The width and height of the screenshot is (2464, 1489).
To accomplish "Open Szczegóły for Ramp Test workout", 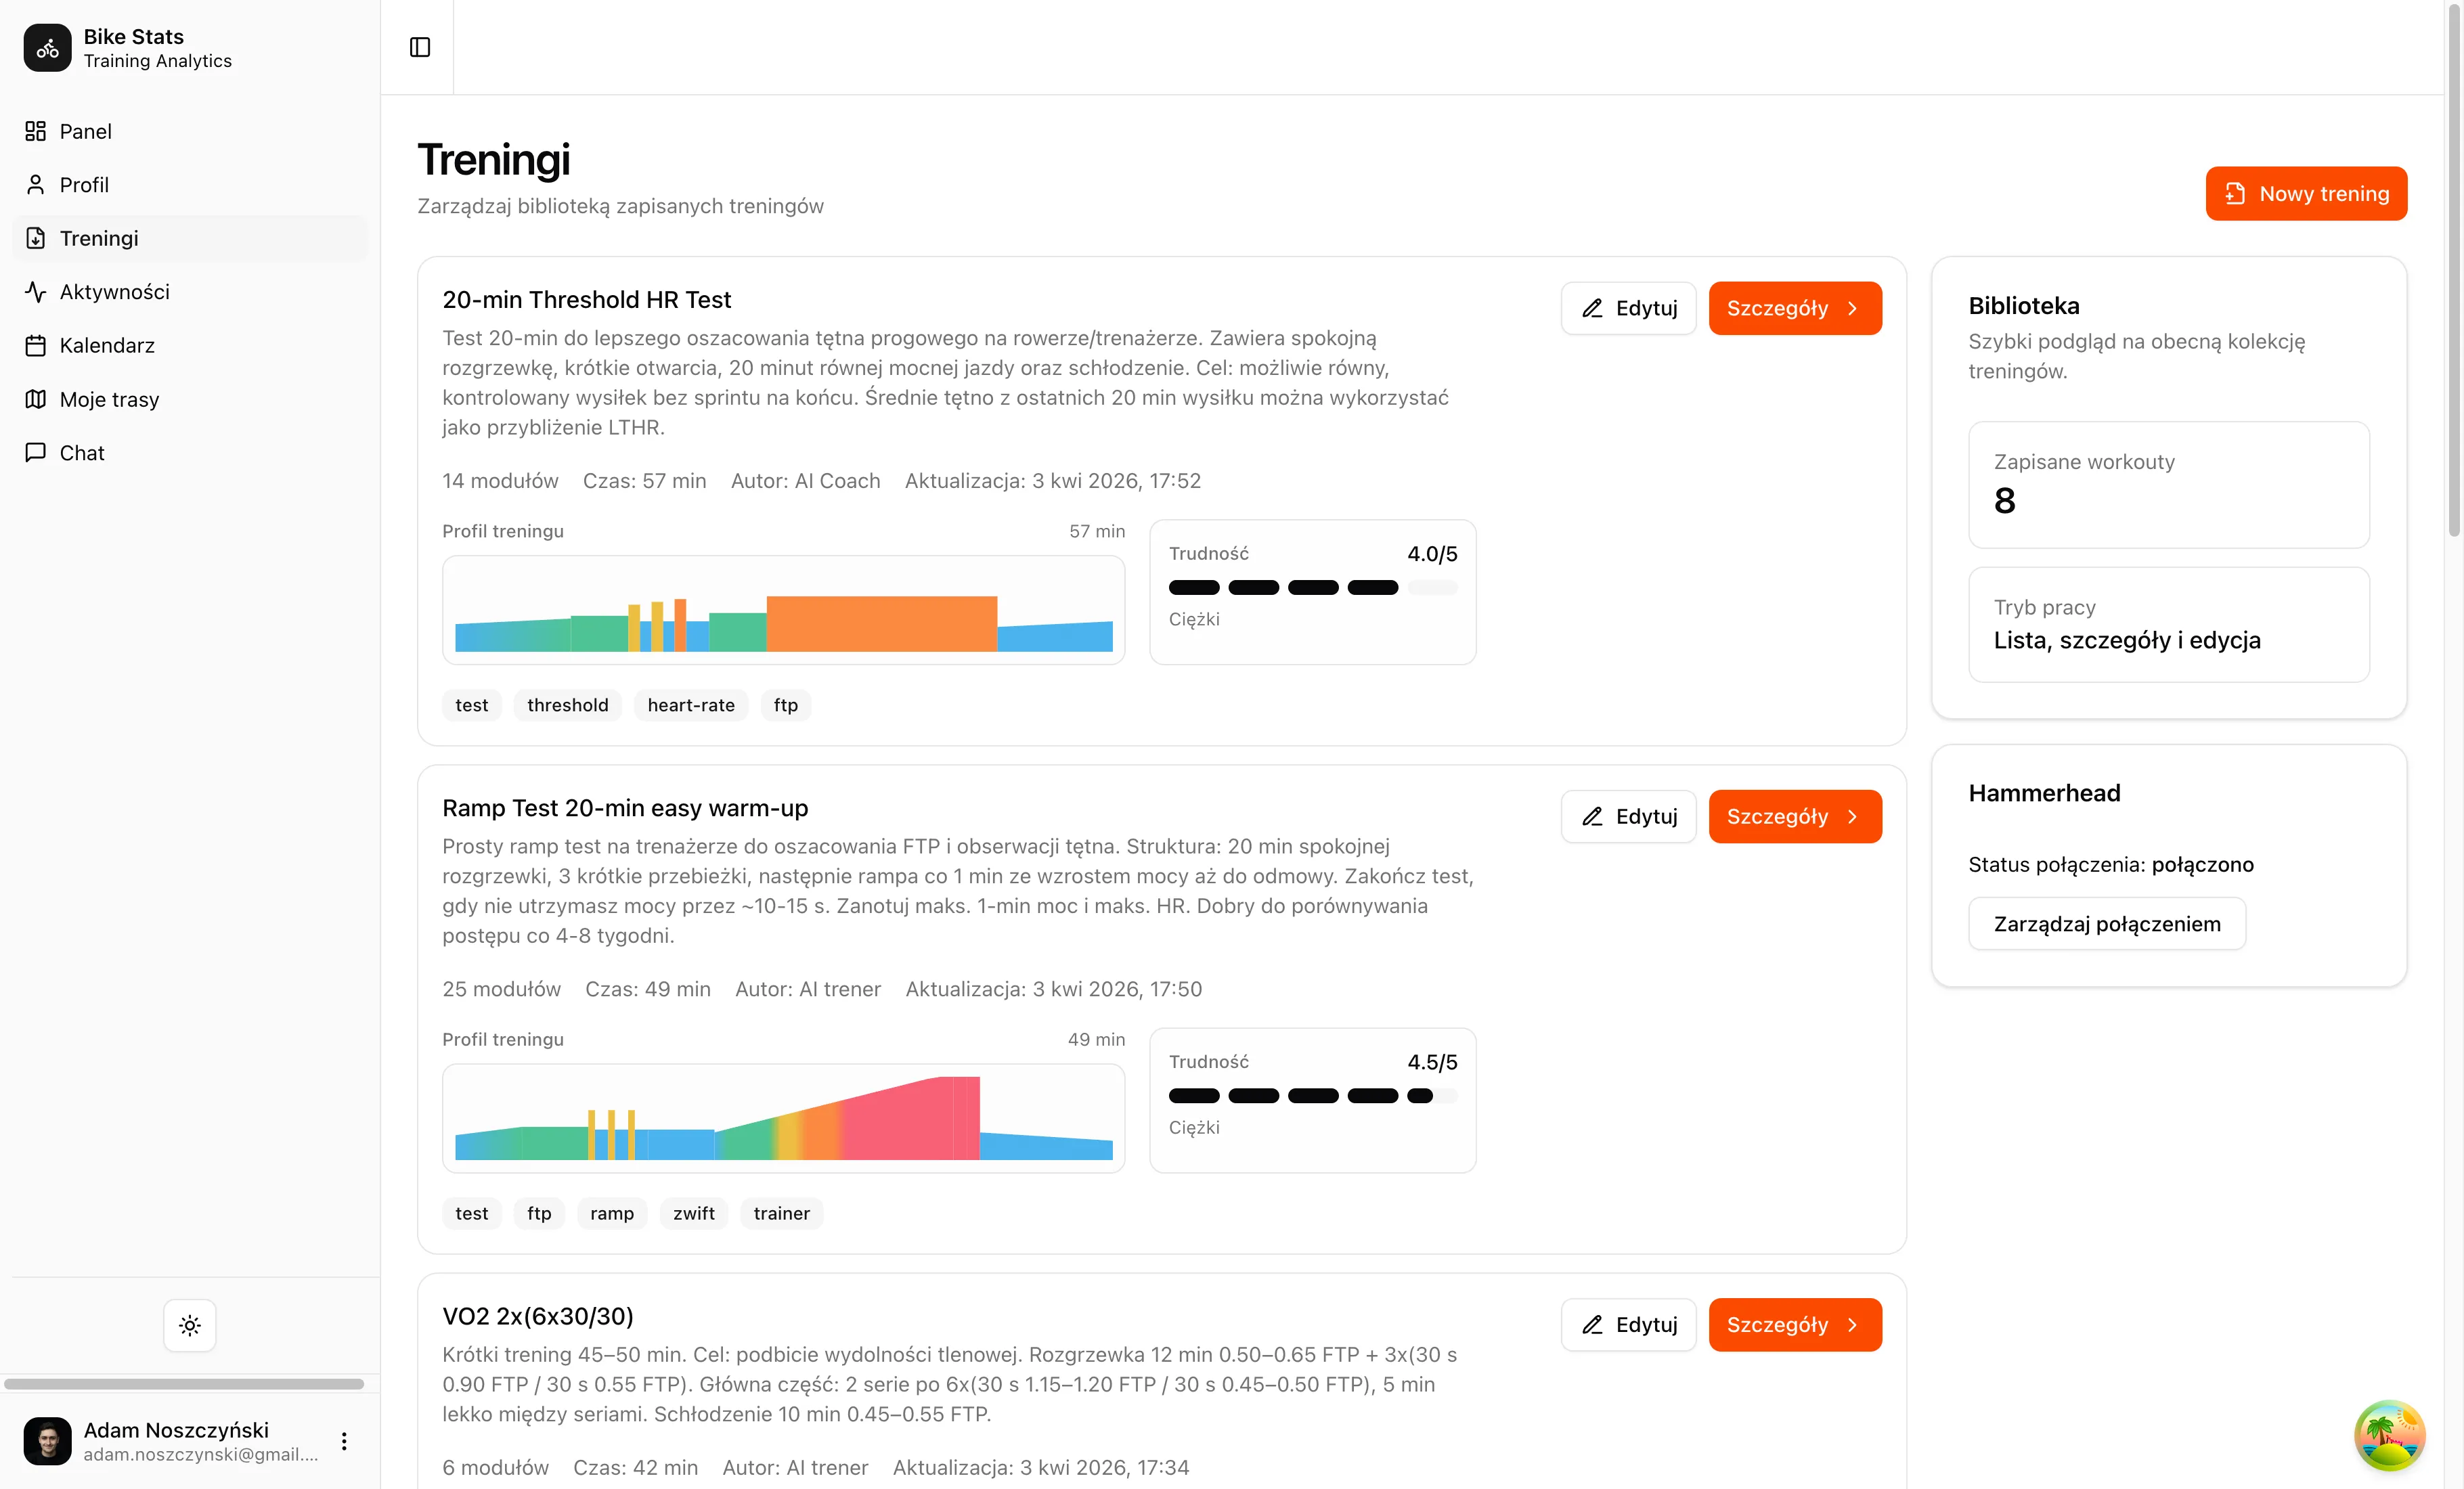I will pos(1794,816).
